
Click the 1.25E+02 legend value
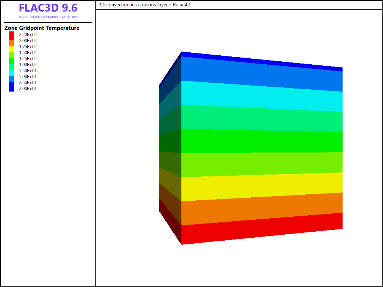tap(28, 59)
